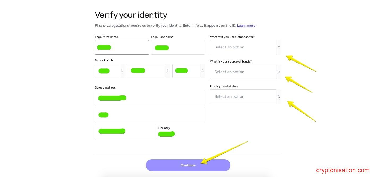Open the birth year dropdown
377x177 pixels.
186,71
